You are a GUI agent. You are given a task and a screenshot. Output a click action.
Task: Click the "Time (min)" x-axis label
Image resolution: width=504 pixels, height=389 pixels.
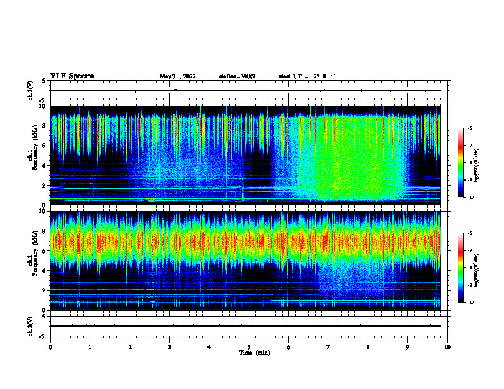pyautogui.click(x=255, y=353)
